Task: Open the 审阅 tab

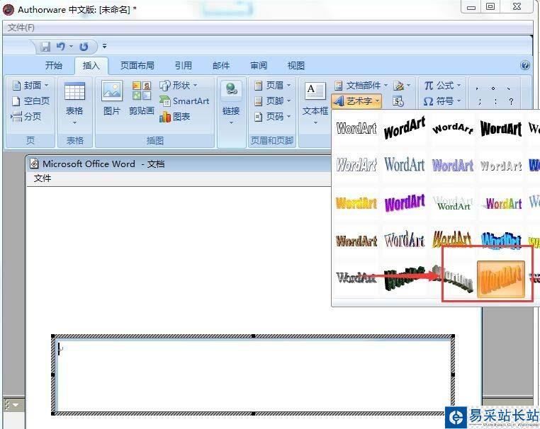Action: click(258, 65)
